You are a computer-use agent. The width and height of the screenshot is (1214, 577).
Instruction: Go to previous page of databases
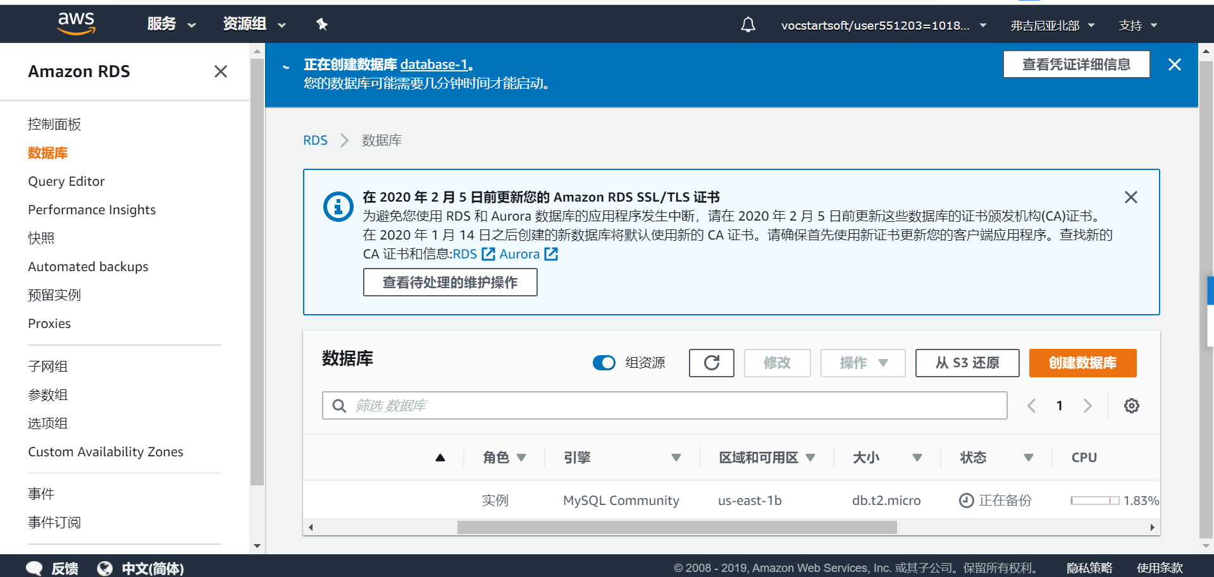pyautogui.click(x=1031, y=406)
